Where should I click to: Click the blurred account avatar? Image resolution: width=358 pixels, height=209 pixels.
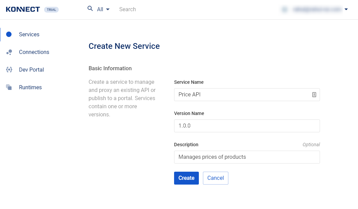point(285,9)
